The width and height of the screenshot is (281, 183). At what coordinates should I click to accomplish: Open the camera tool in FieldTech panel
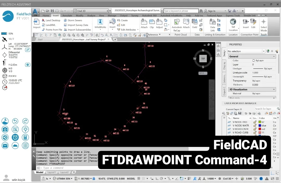(5, 129)
